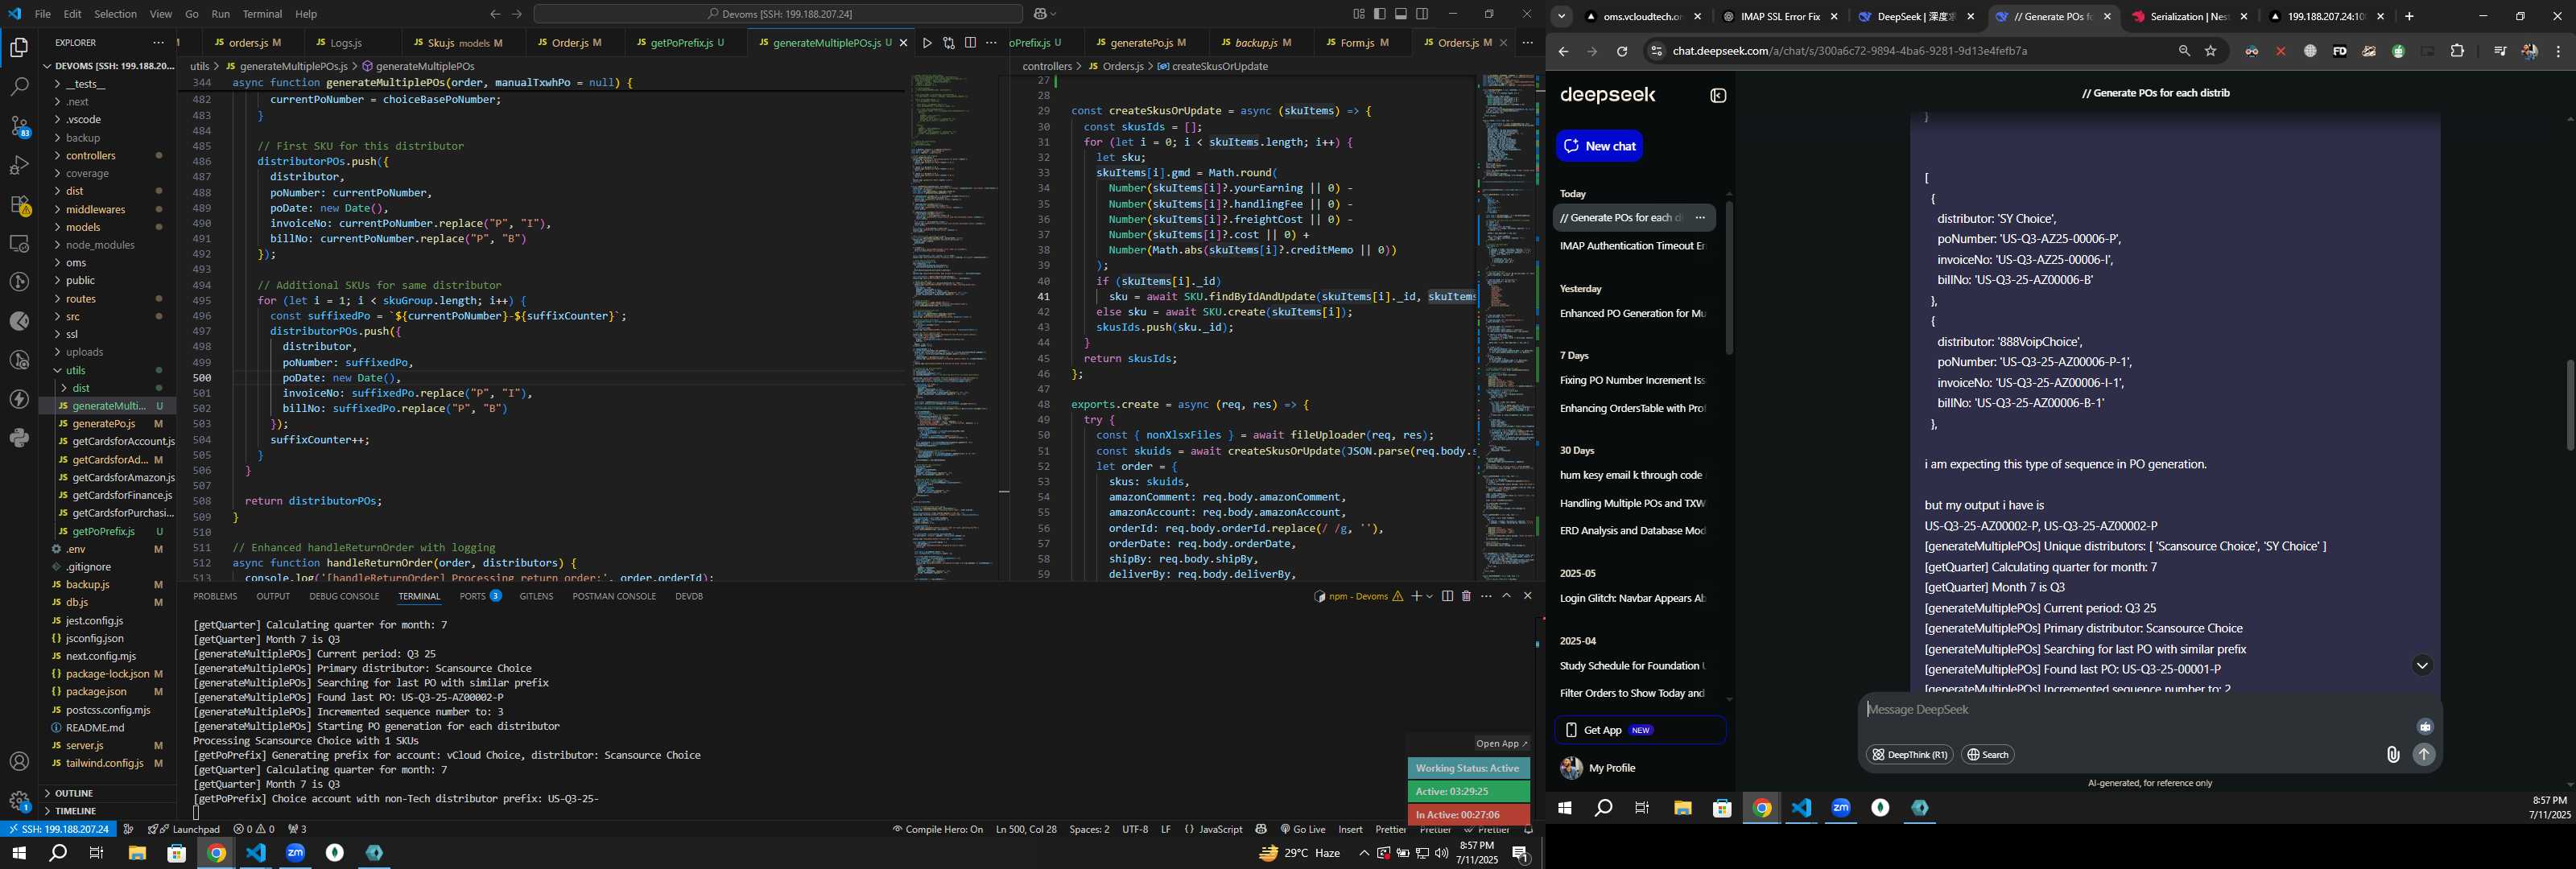Bookmark this page with the star icon

tap(2211, 51)
